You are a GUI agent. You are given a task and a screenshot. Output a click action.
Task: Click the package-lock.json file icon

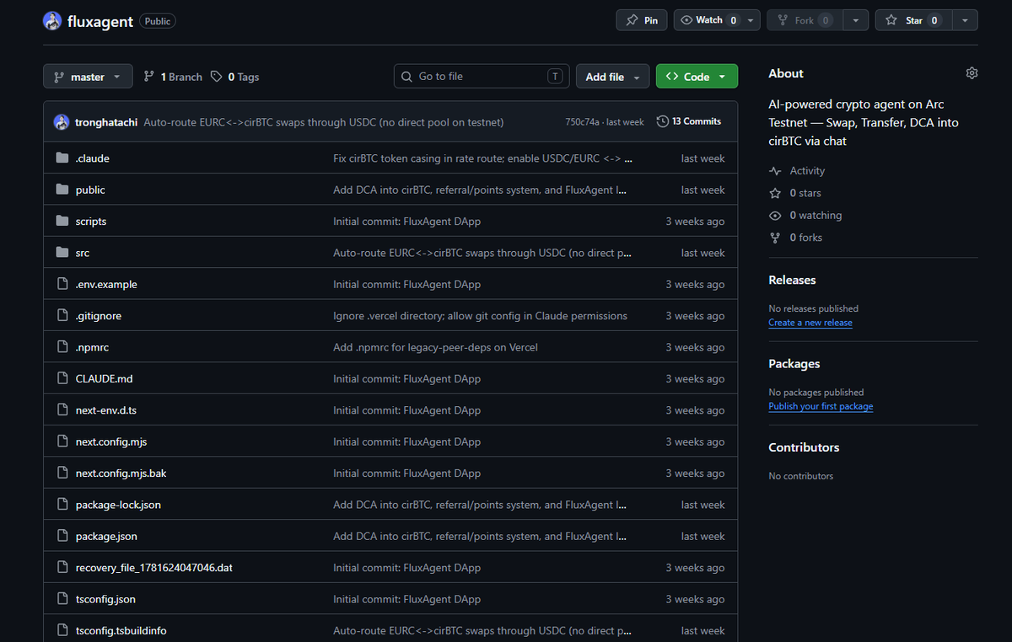pyautogui.click(x=62, y=505)
